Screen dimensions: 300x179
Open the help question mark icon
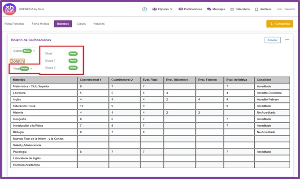point(144,9)
